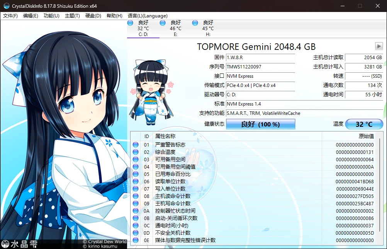Click status orb of attribute 0A 控制器忙状态时间

pos(136,211)
